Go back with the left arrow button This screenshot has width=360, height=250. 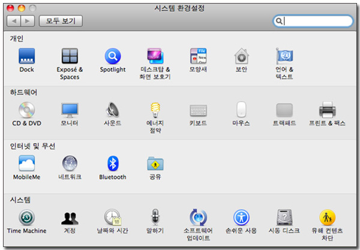click(14, 21)
